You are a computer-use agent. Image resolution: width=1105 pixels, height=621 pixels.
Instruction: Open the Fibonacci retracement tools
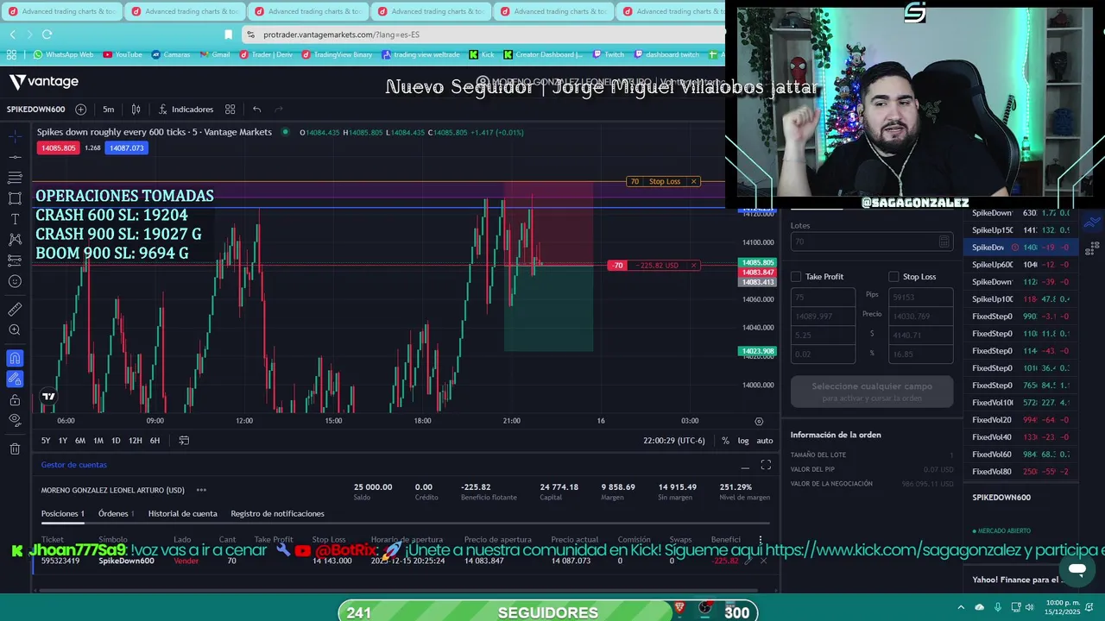[15, 178]
